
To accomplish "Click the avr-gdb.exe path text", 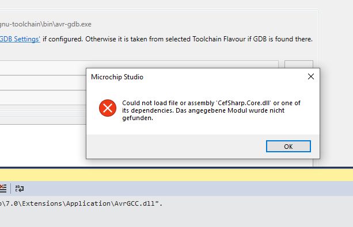I will click(x=45, y=24).
